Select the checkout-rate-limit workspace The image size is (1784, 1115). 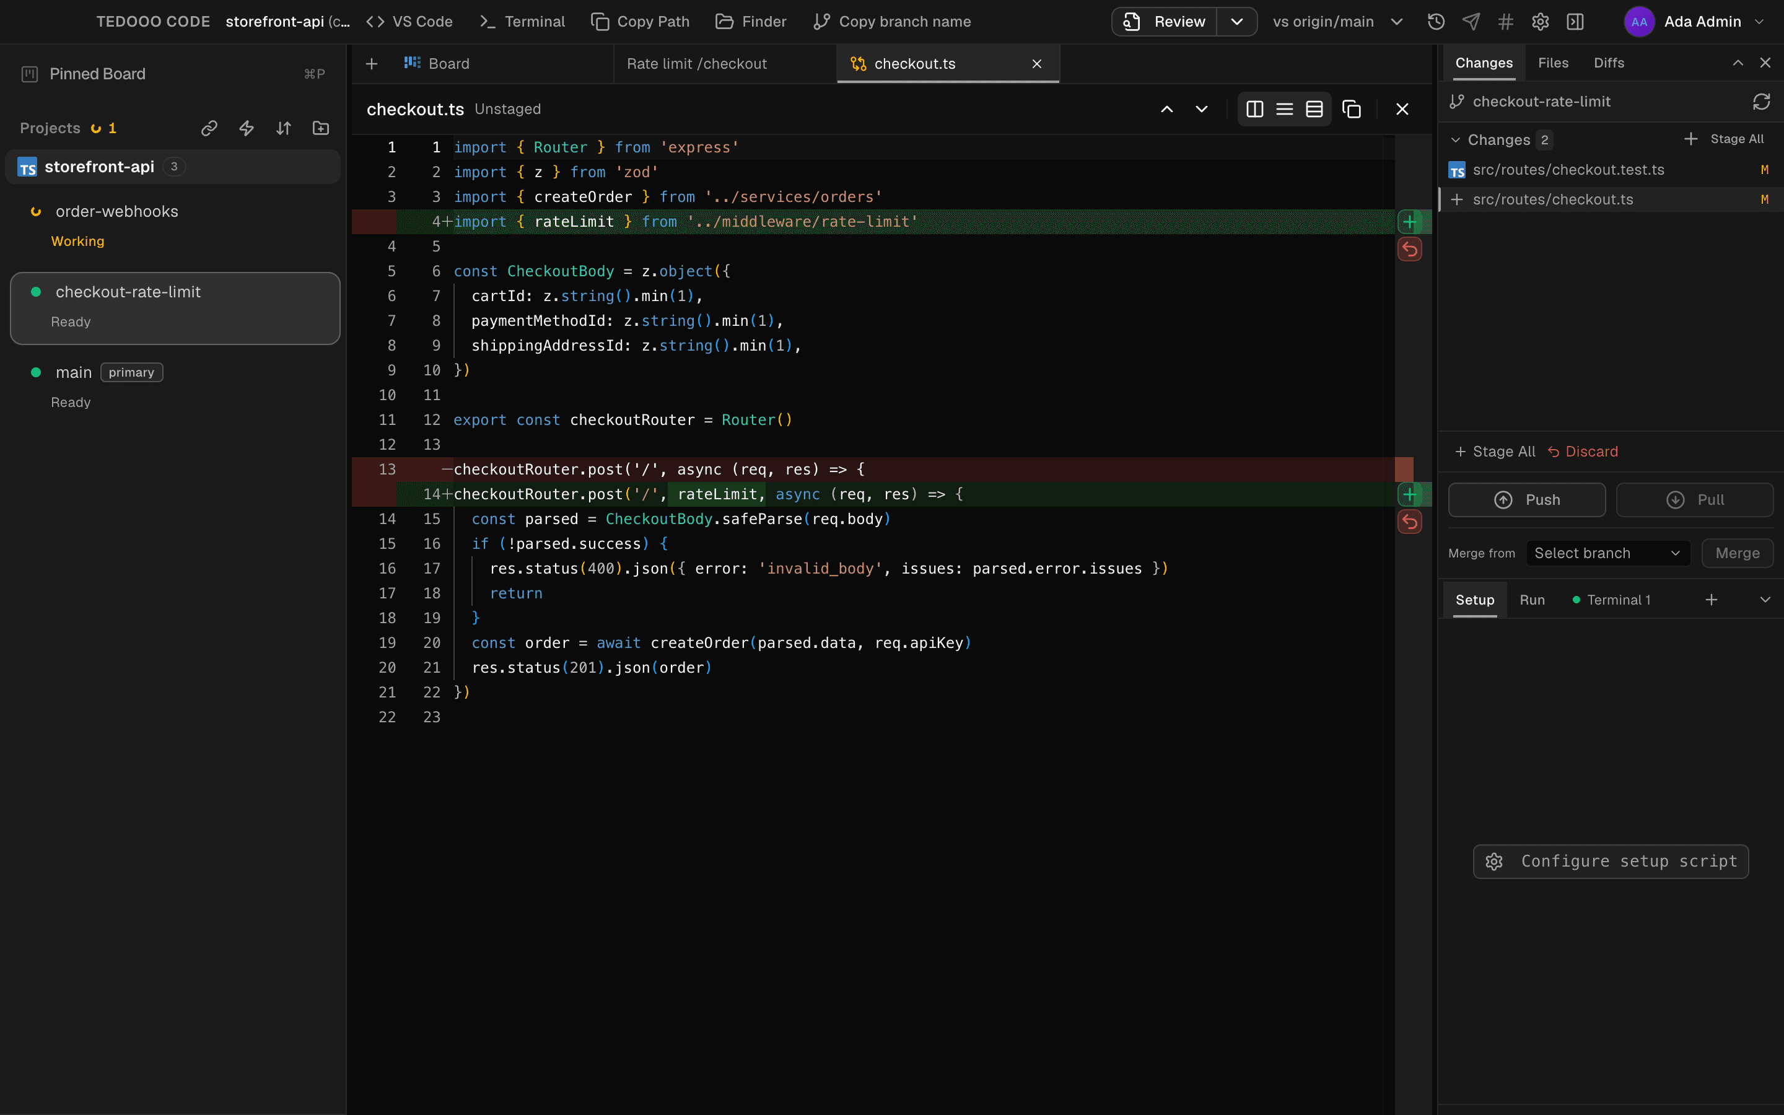(x=175, y=308)
